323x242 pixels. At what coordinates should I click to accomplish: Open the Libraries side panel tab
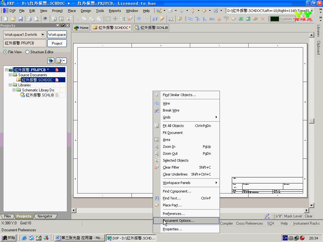coord(319,31)
